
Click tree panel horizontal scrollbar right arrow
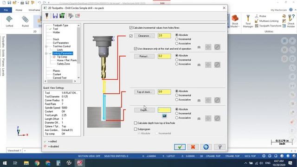click(75, 81)
